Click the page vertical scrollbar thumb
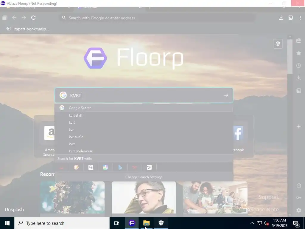 (290, 56)
